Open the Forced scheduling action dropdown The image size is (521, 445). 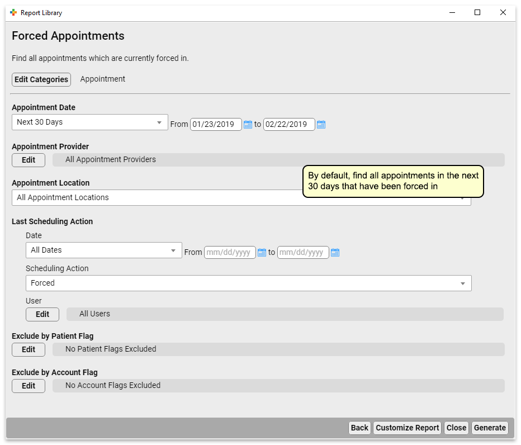pos(249,283)
